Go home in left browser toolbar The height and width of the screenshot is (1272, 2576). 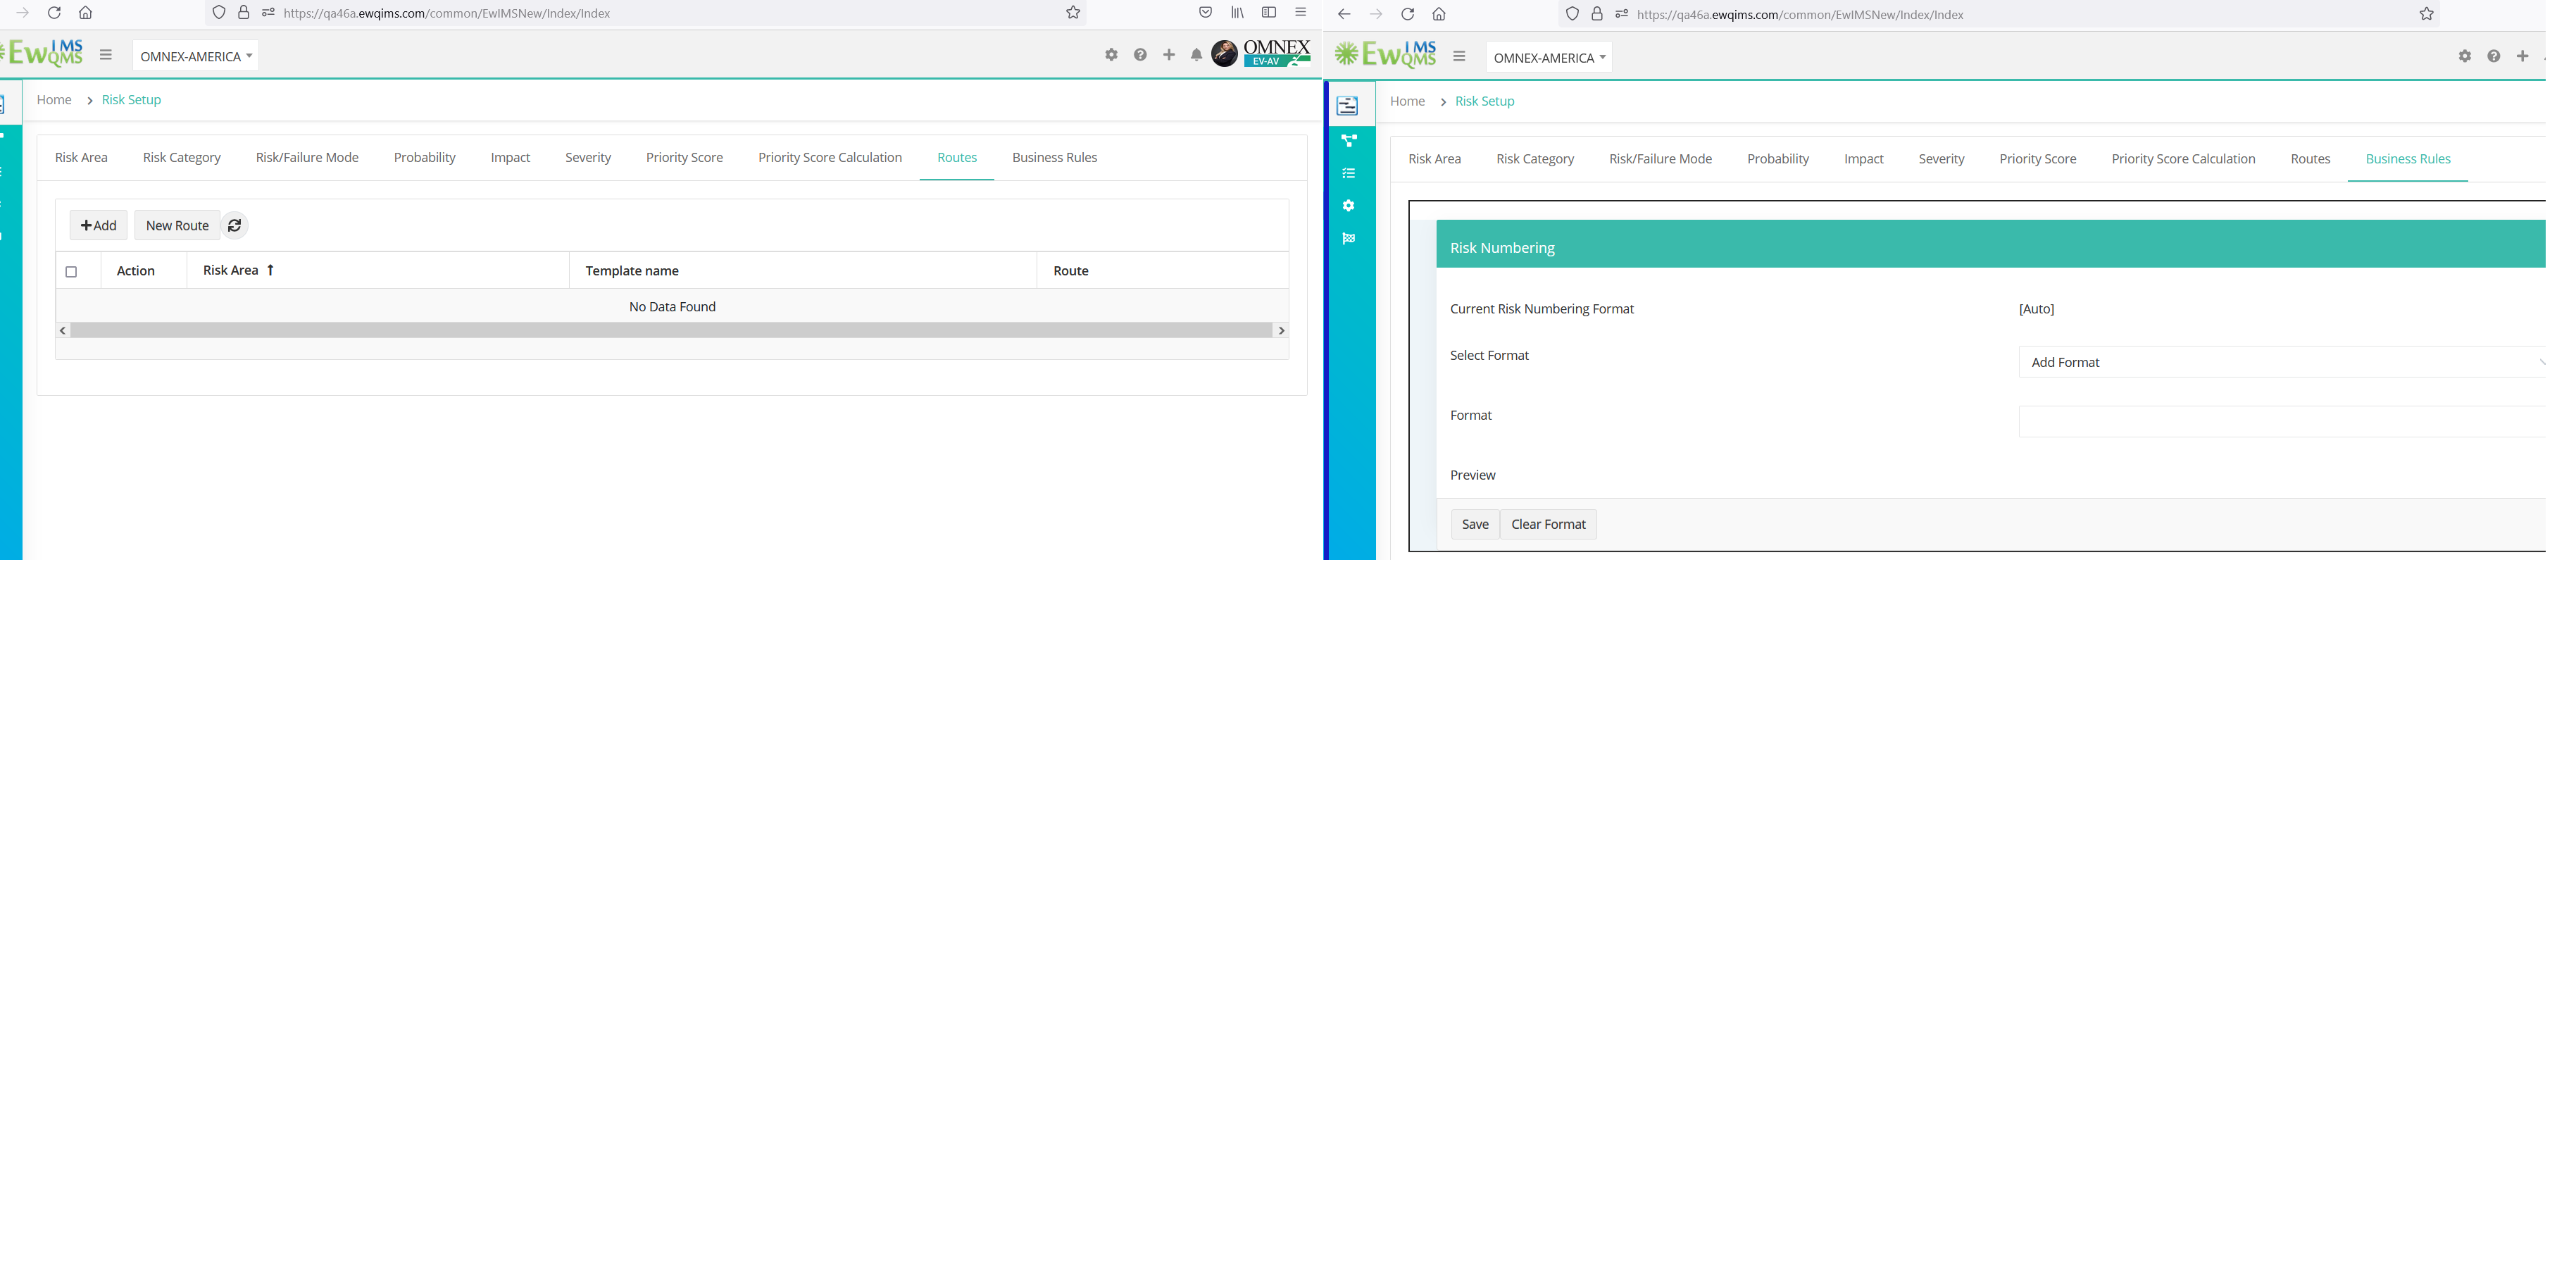[86, 13]
